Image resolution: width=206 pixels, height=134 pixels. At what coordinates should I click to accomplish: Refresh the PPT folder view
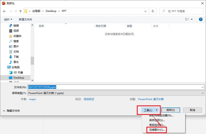pyautogui.click(x=153, y=11)
